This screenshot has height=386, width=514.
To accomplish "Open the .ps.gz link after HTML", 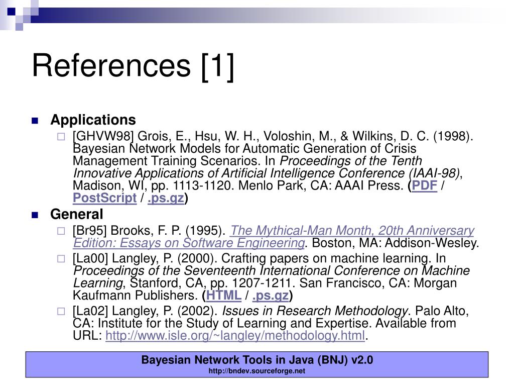I will (x=271, y=296).
